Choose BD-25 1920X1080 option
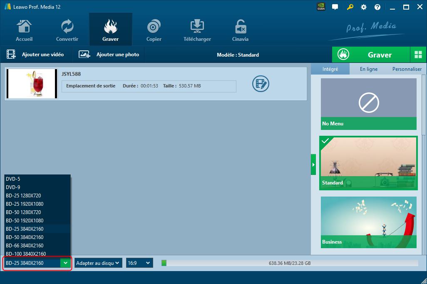427x284 pixels. coord(37,204)
